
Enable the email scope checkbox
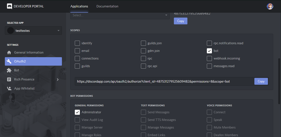[x=77, y=51]
